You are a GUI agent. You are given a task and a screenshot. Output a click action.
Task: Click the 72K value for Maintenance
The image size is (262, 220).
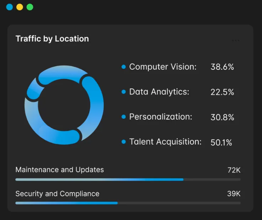pyautogui.click(x=234, y=170)
